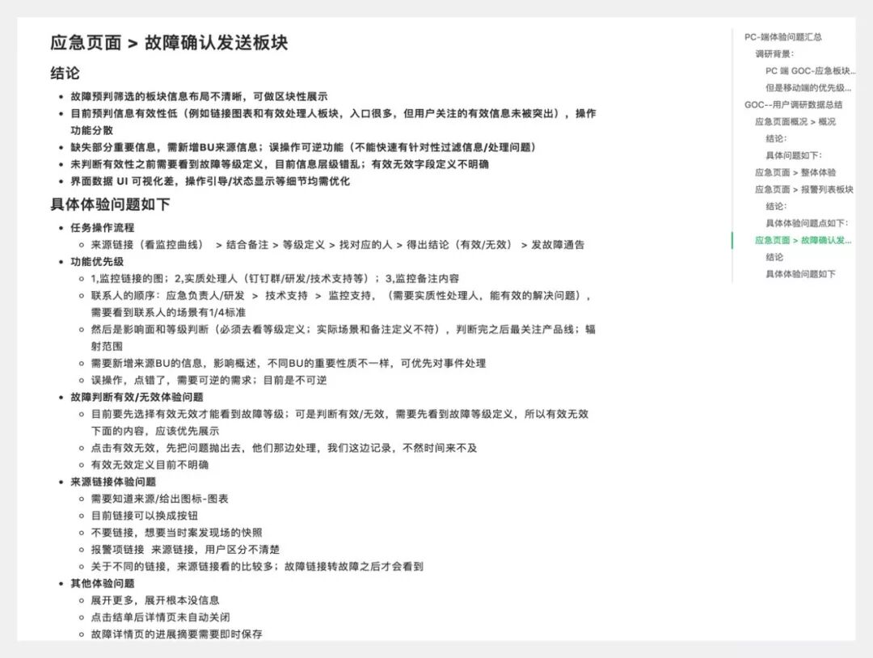Click line starting '然后是影响面和等级判断'

(x=343, y=337)
